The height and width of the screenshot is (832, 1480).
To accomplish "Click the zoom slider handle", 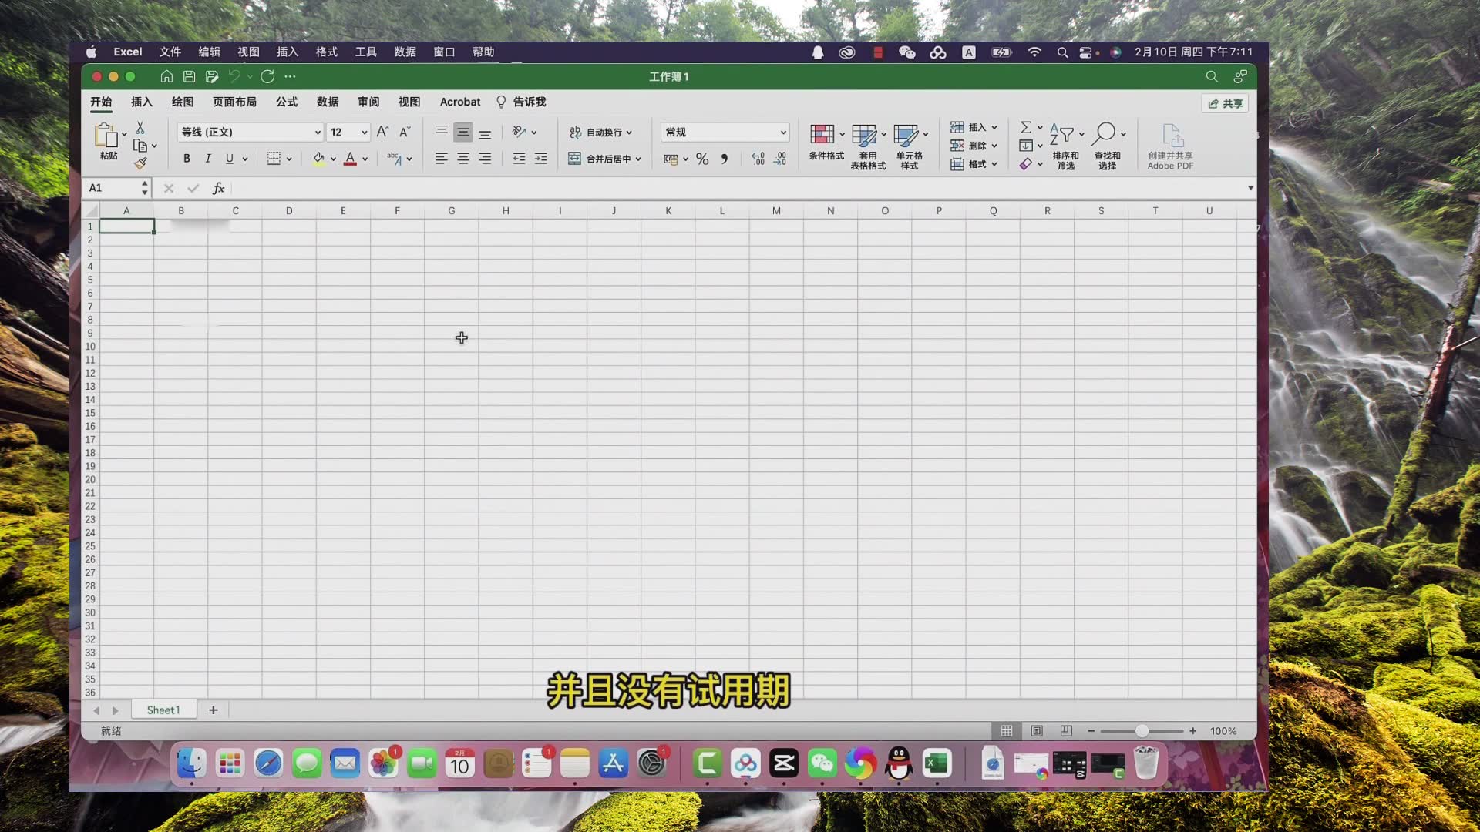I will click(1142, 731).
